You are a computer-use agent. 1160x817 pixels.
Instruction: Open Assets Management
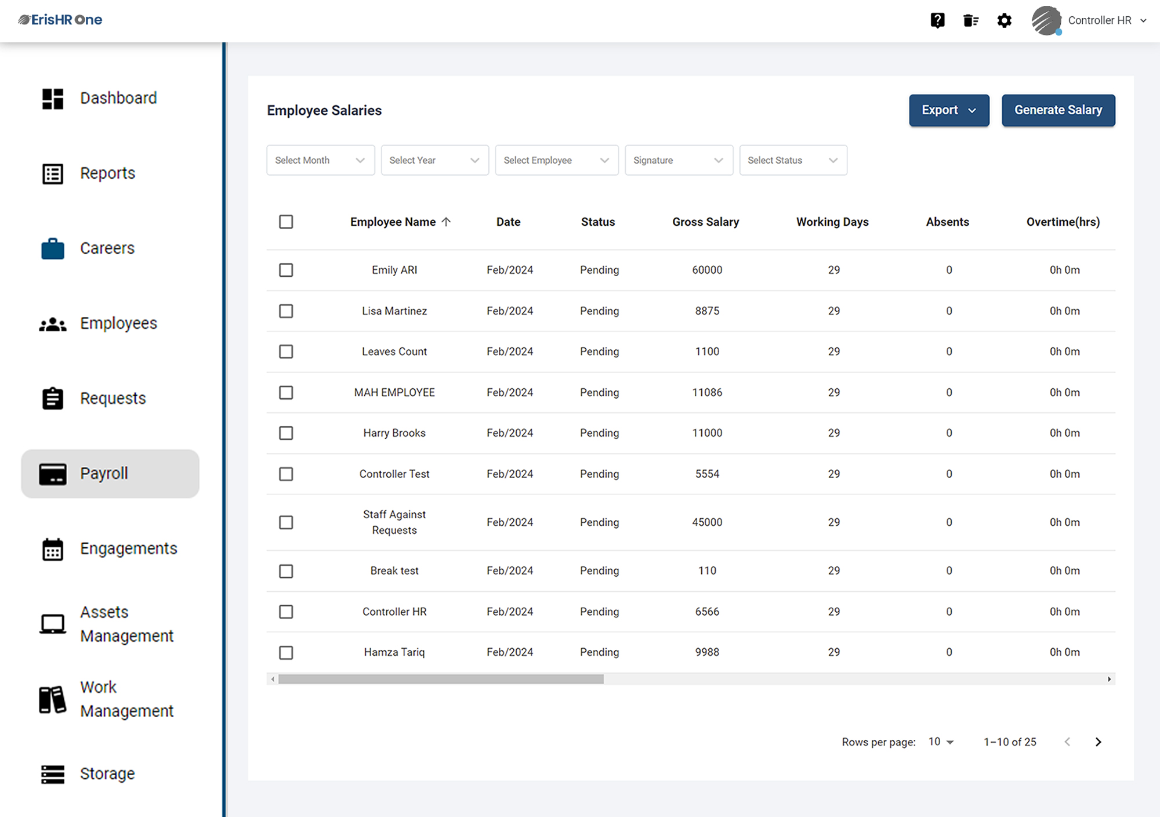126,623
